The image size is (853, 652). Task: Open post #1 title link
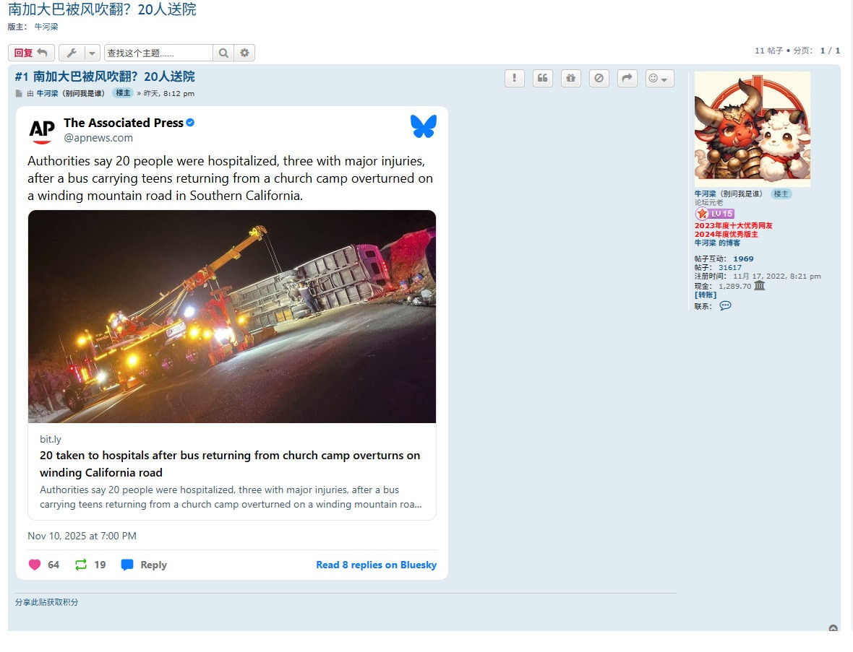[x=105, y=77]
